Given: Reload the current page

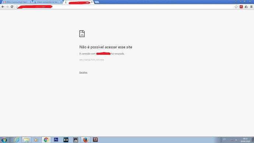Looking at the screenshot, I should click(x=12, y=7).
